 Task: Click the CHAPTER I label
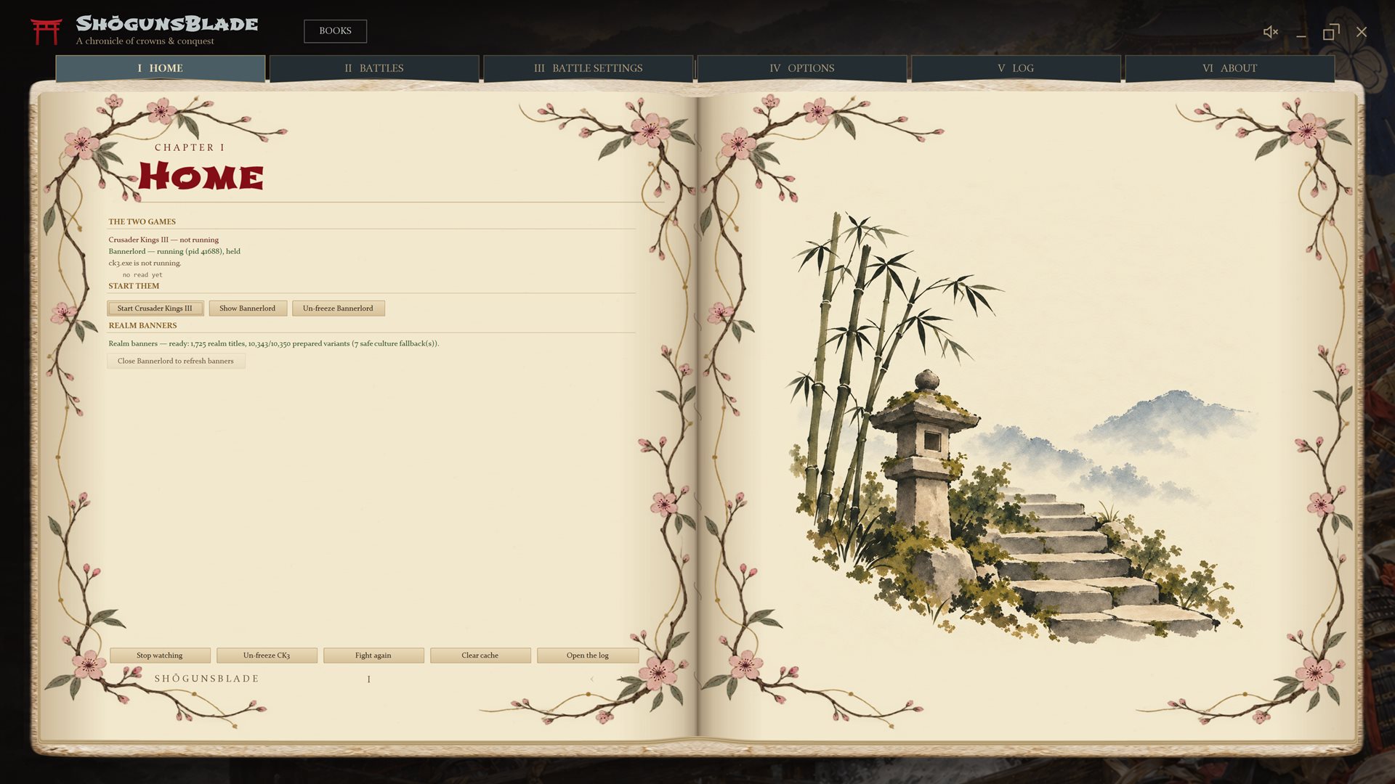[190, 147]
